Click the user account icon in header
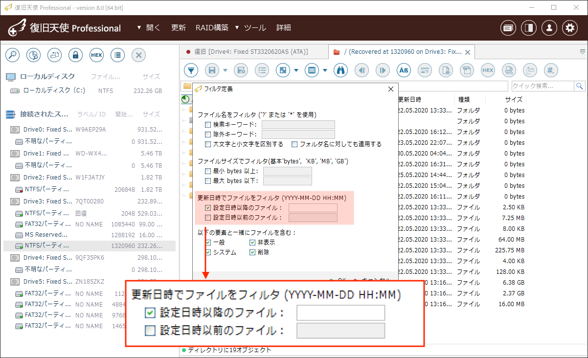This screenshot has width=588, height=358. pos(549,28)
